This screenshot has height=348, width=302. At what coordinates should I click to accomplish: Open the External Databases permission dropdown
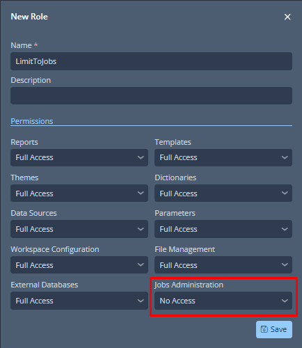click(79, 301)
